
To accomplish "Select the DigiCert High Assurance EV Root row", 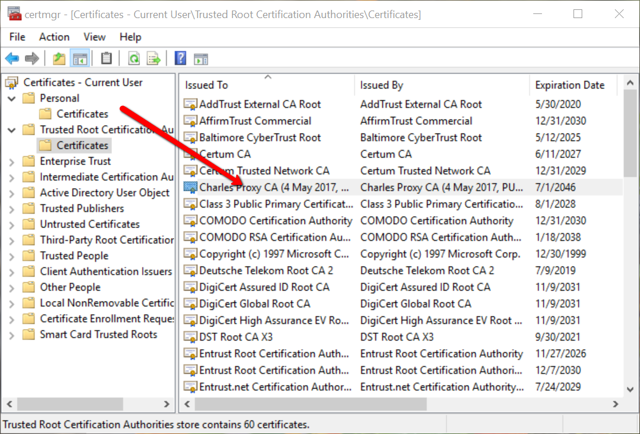I will tap(402, 320).
